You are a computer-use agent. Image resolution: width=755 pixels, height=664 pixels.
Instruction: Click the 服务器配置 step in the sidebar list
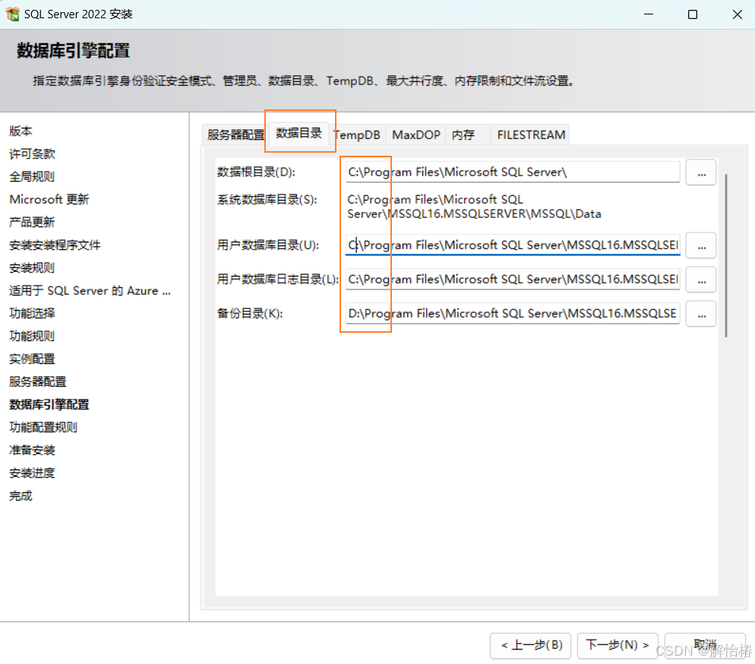tap(37, 382)
